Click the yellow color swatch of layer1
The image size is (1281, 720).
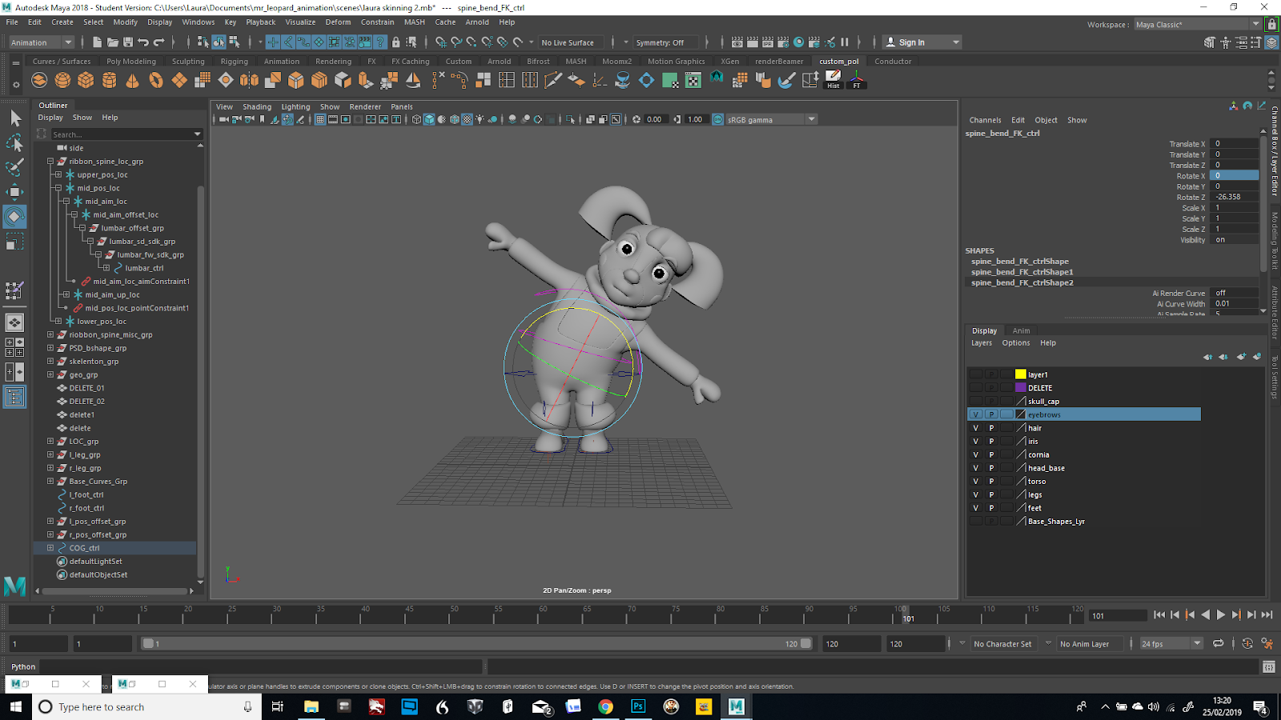point(1020,374)
